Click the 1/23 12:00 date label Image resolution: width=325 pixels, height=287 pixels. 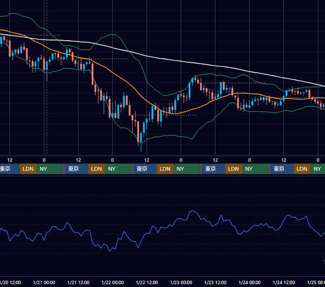click(x=216, y=282)
